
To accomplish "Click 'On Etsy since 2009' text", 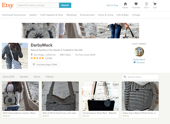I will pyautogui.click(x=85, y=55).
